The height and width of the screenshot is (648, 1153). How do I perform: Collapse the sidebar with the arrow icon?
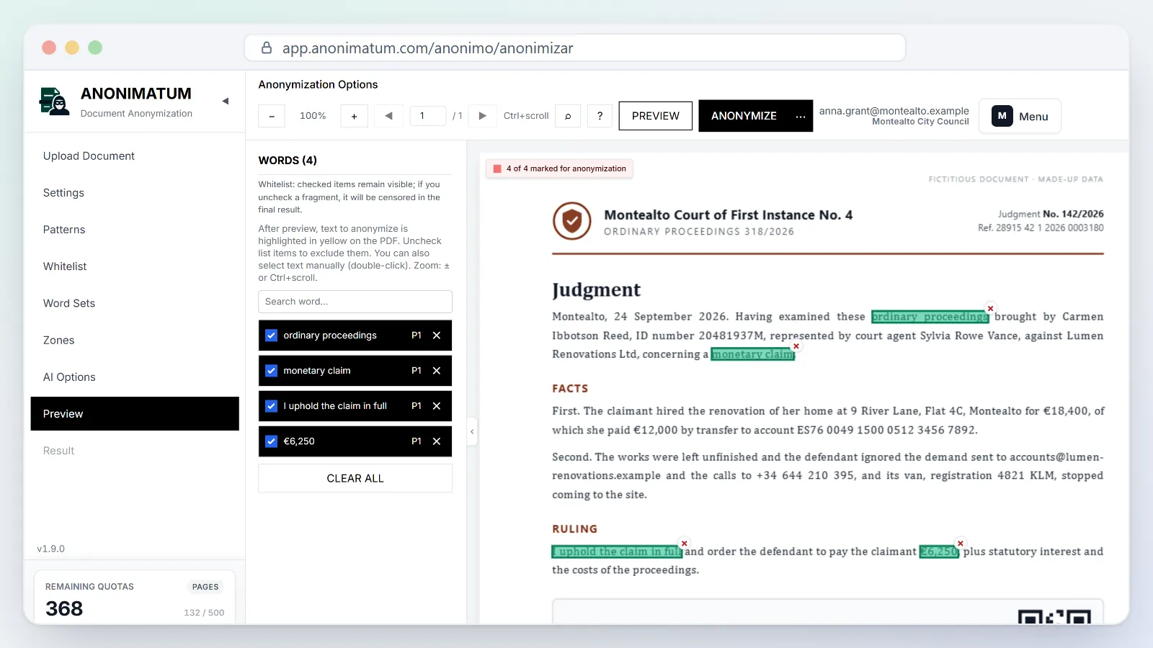tap(226, 102)
